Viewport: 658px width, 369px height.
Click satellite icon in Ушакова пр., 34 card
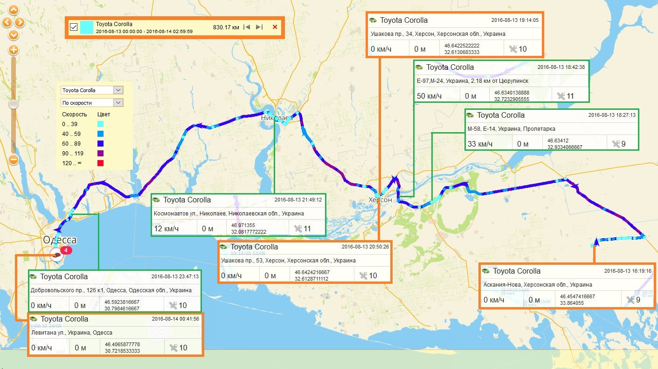pyautogui.click(x=513, y=49)
